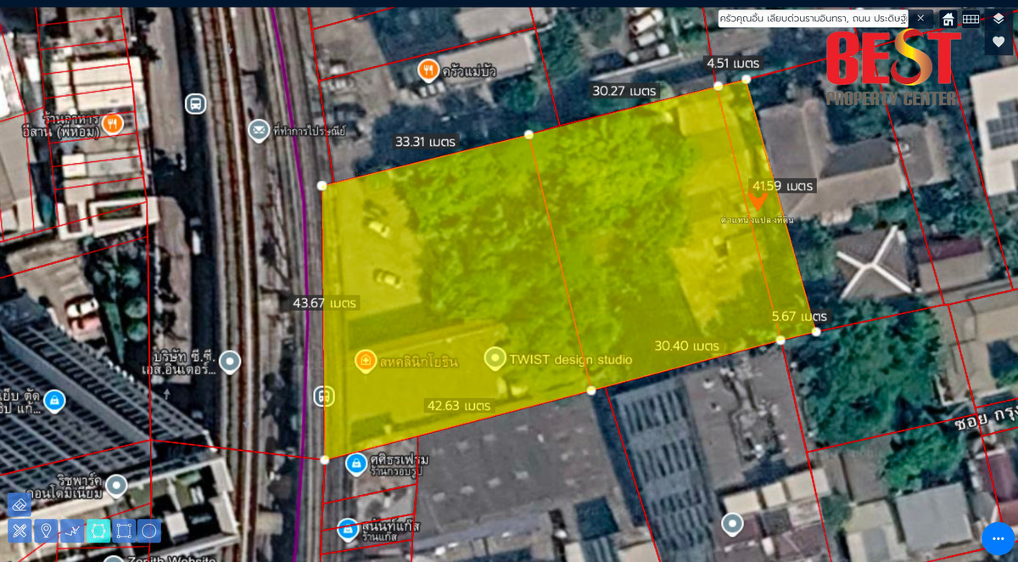Screen dimensions: 1018x562
Task: Click the bus stop icon near the railway
Action: click(x=195, y=104)
